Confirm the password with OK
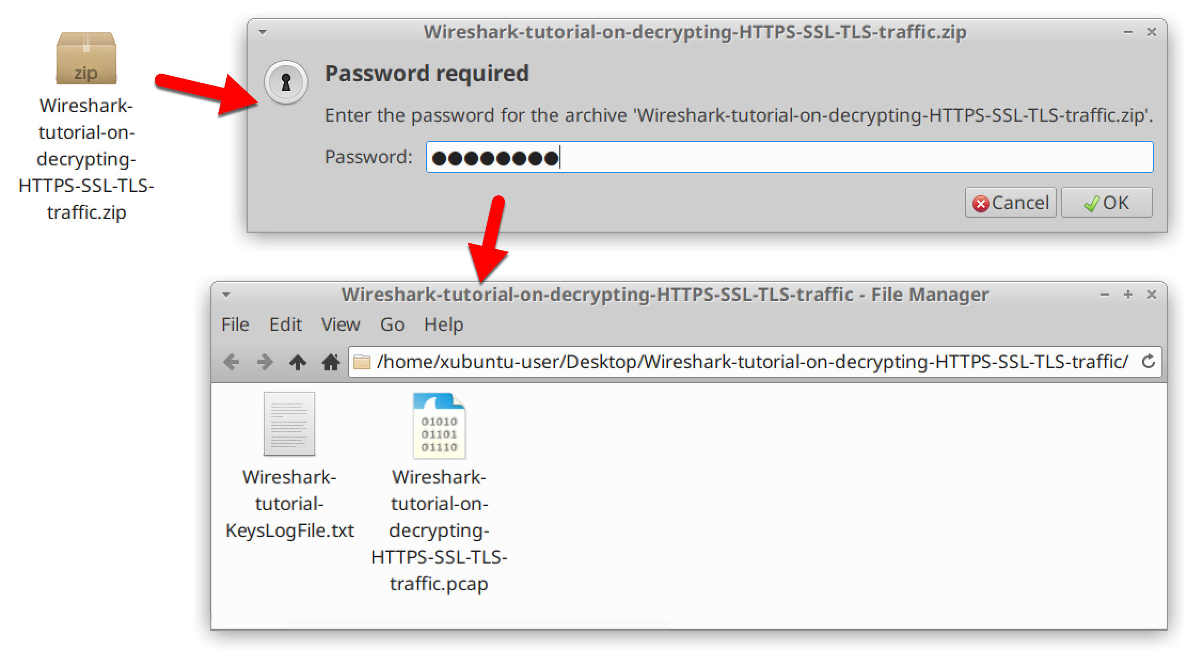Screen dimensions: 1187x650 pyautogui.click(x=1106, y=203)
